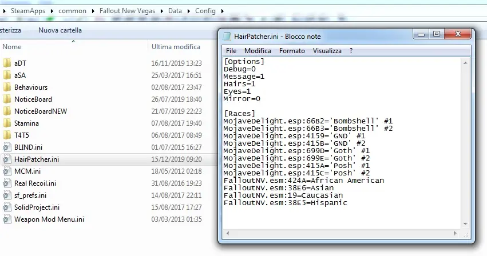Viewport: 487px width, 256px height.
Task: Expand the breadcrumb arrow after Config
Action: (222, 11)
